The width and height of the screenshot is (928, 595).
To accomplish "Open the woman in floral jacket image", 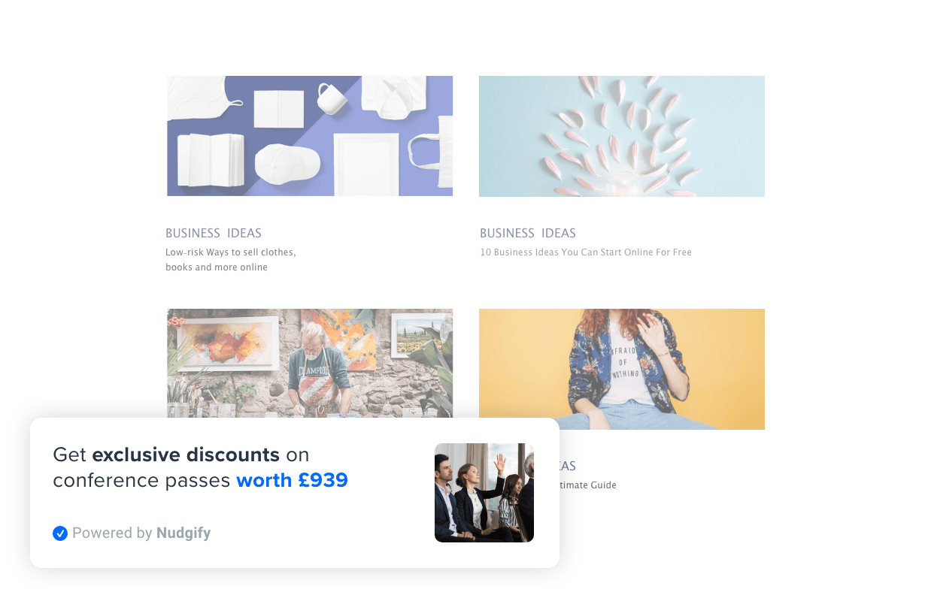I will point(622,369).
